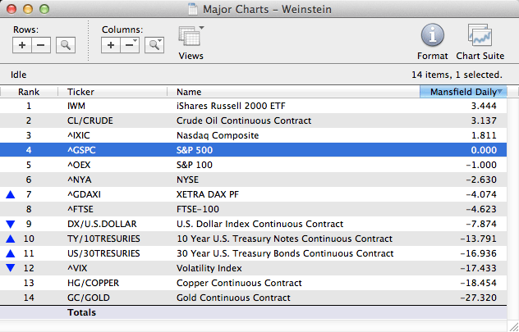This screenshot has width=519, height=332.
Task: Click the document proxy icon in title bar
Action: (x=192, y=8)
